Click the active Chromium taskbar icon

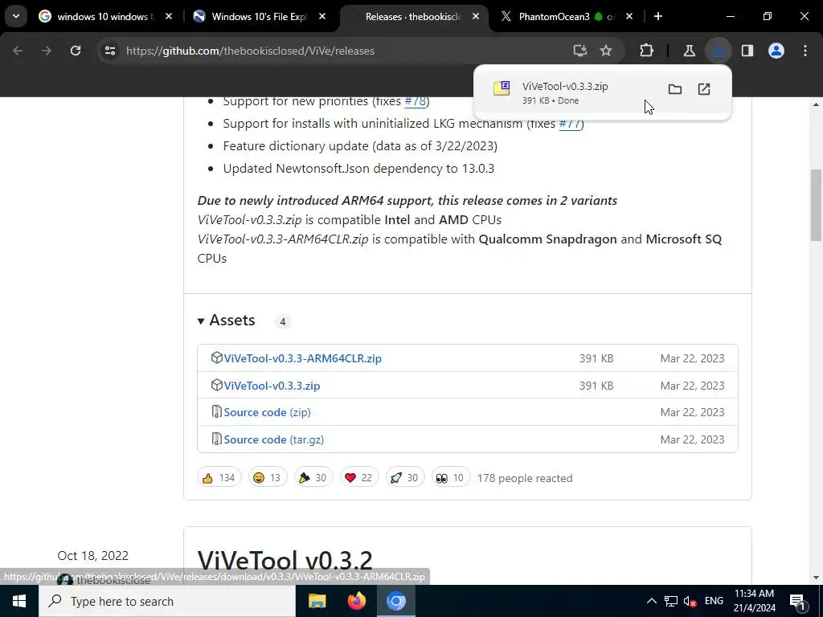(396, 601)
